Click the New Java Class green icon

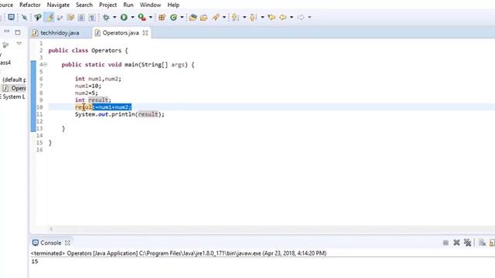173,17
